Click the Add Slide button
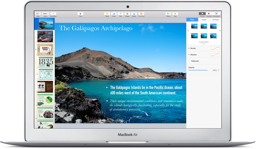 coord(53,14)
